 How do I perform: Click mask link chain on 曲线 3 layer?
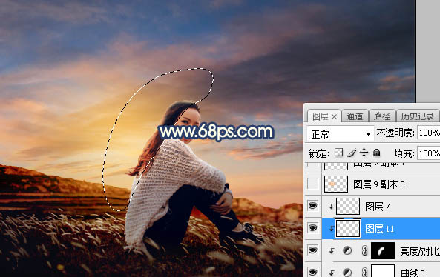[x=364, y=272]
